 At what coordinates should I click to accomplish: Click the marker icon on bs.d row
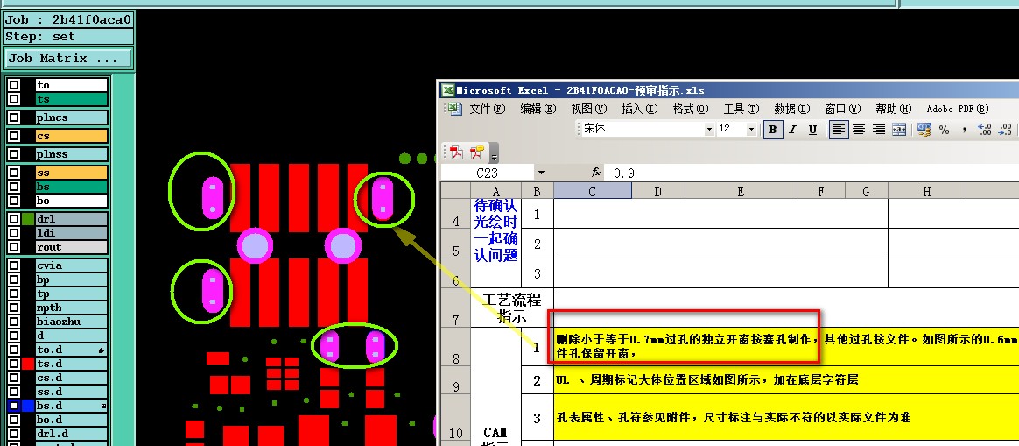[x=102, y=406]
